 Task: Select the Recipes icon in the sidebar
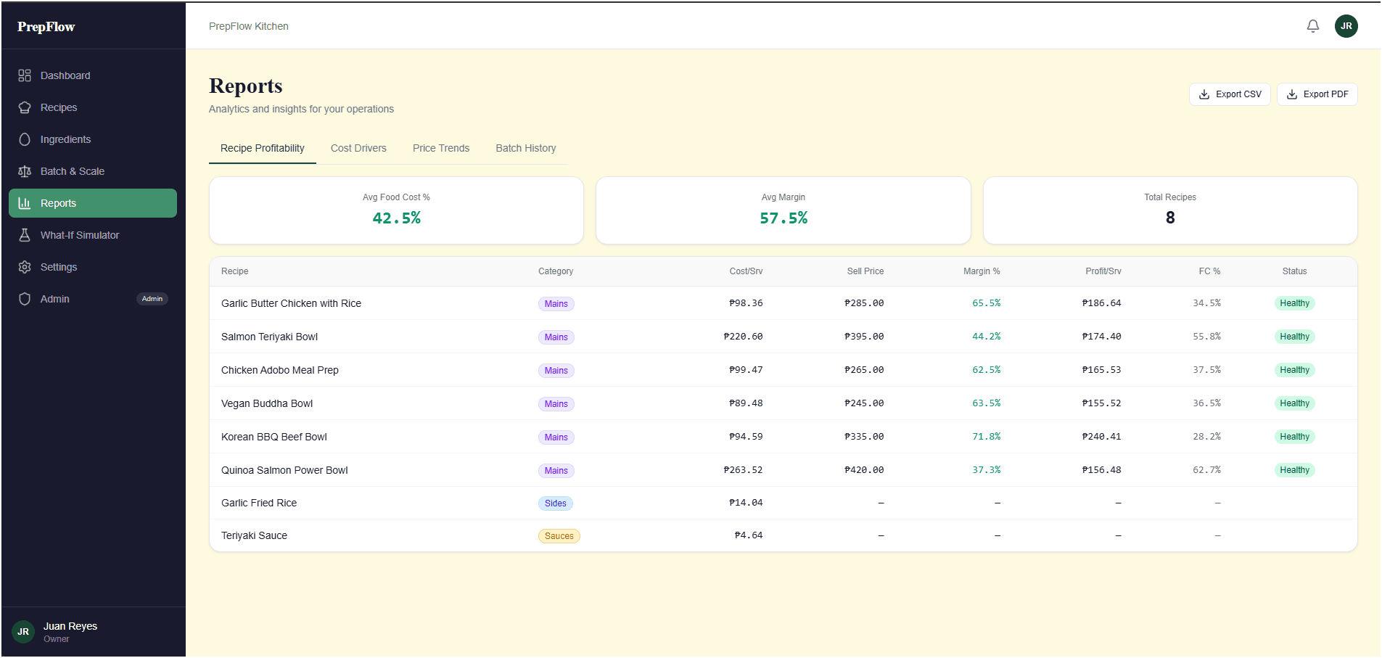[25, 107]
